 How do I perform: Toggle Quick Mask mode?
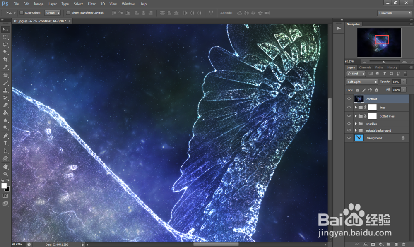coord(5,196)
